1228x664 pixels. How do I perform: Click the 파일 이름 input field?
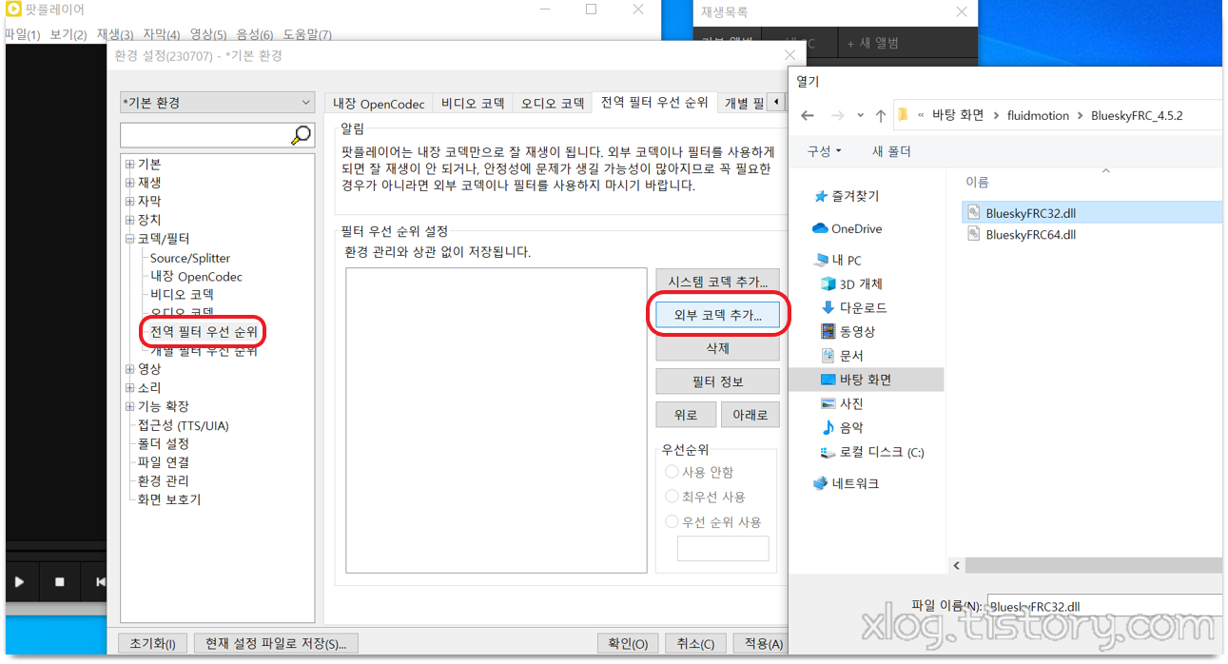(x=1104, y=606)
